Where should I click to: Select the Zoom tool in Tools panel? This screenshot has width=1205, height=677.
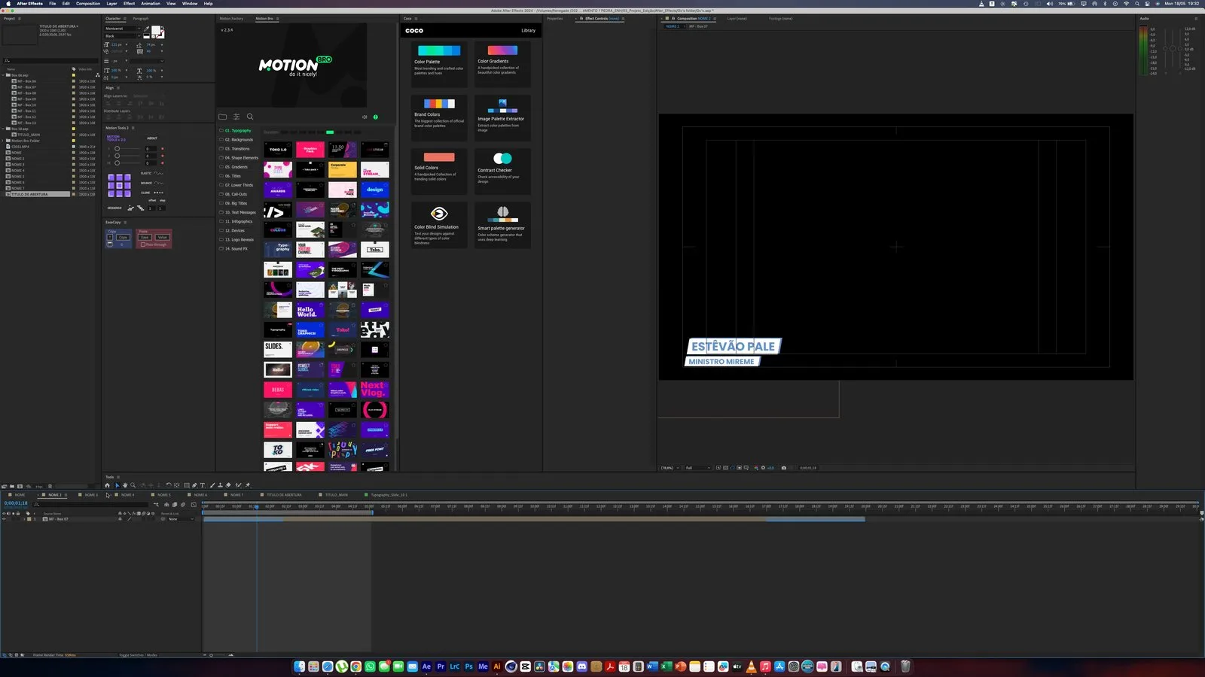tap(133, 485)
